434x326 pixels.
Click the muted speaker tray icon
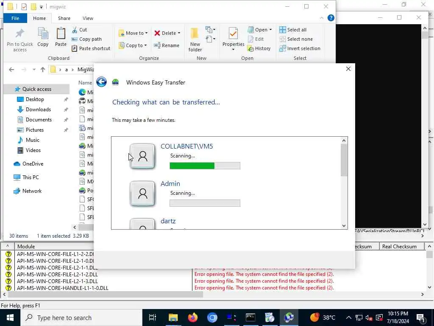369,318
